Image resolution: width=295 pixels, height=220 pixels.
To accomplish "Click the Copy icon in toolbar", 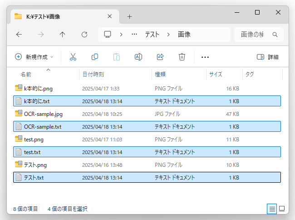I will [95, 57].
